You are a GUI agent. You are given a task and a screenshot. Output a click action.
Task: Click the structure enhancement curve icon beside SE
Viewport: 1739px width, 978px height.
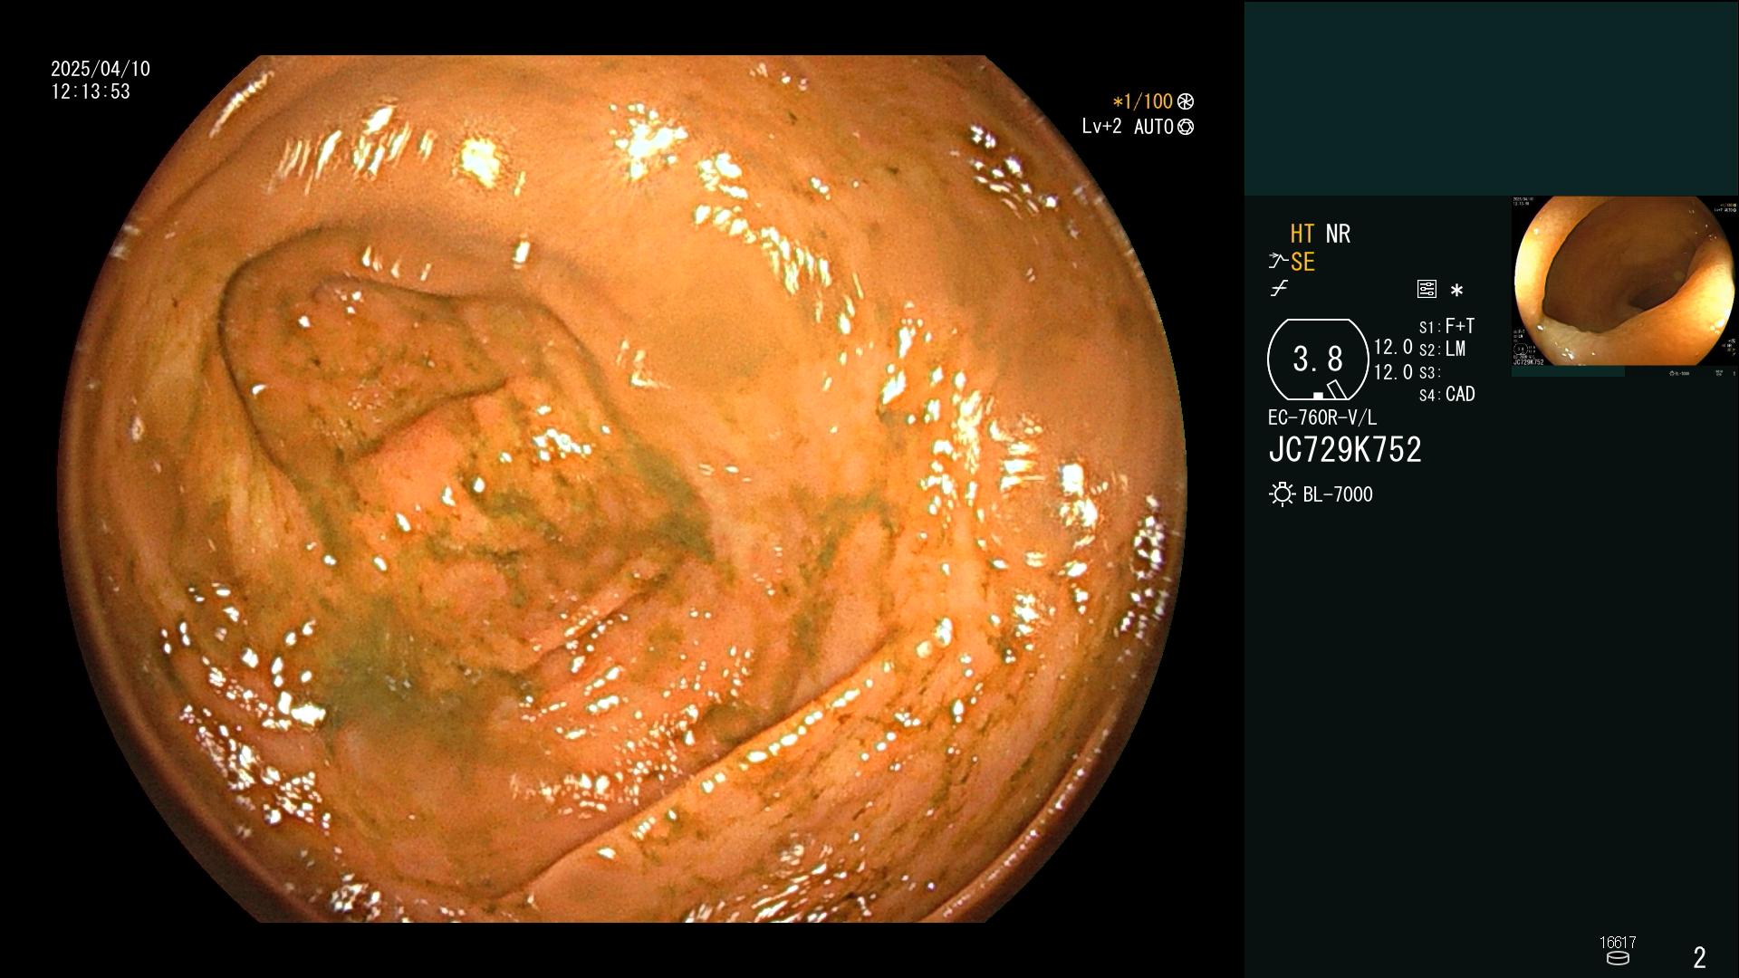coord(1278,262)
